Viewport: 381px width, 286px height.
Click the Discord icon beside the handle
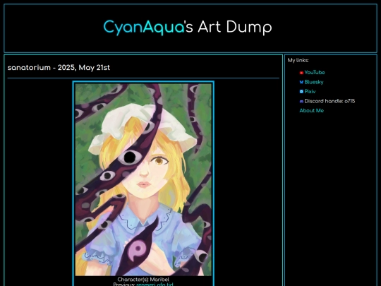(301, 102)
